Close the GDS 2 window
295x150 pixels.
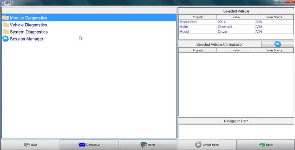point(290,1)
